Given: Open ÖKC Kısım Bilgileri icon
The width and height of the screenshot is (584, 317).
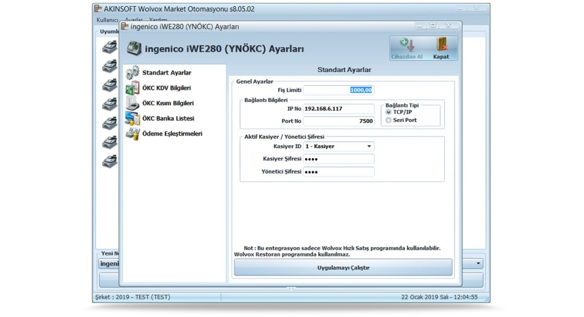Looking at the screenshot, I should 132,103.
